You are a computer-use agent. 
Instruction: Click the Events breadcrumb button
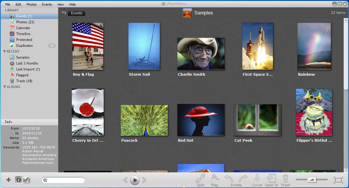point(76,13)
